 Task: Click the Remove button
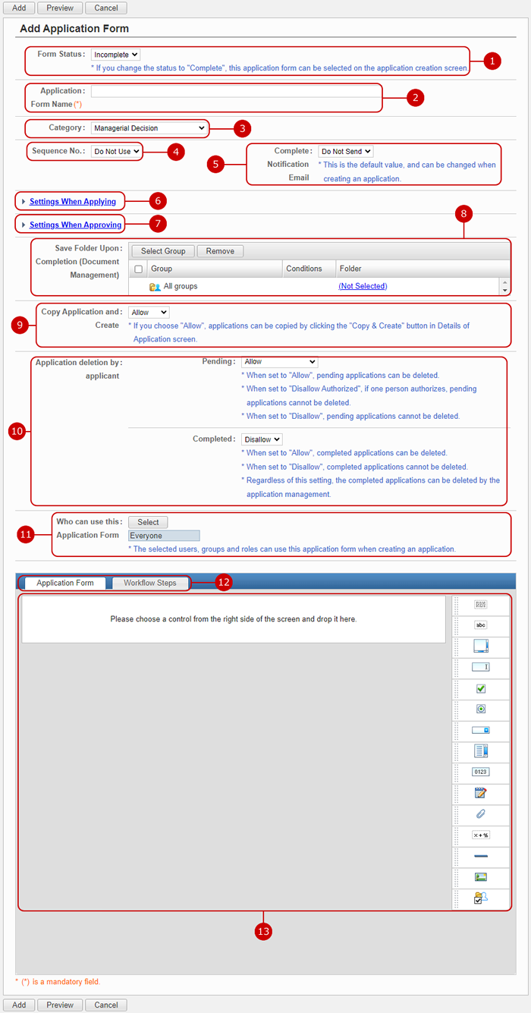[221, 251]
